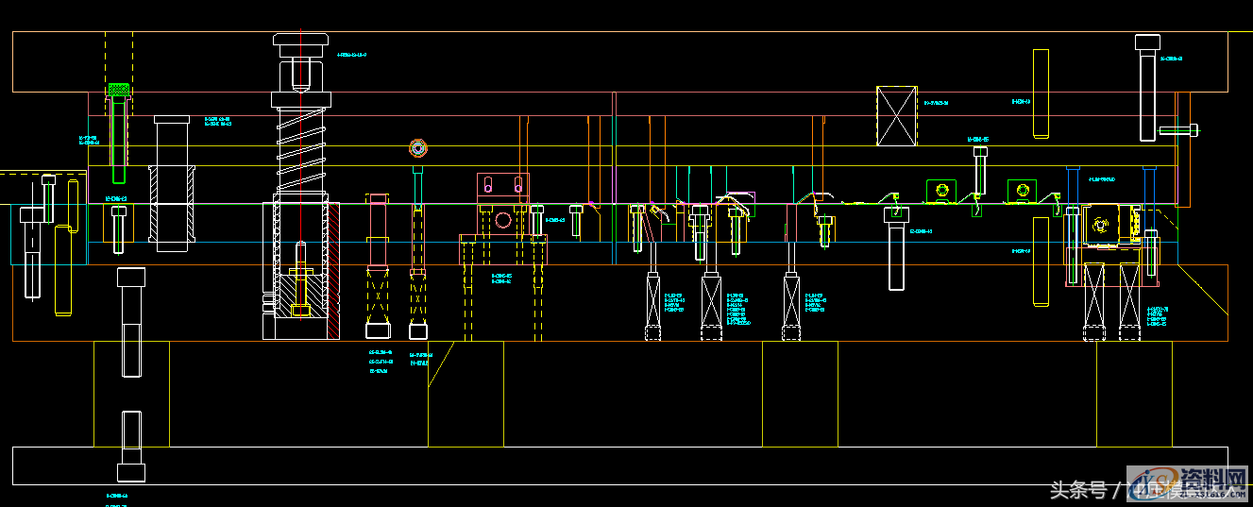Viewport: 1253px width, 507px height.
Task: Select the small multicolored concentric circle
Action: tap(417, 147)
